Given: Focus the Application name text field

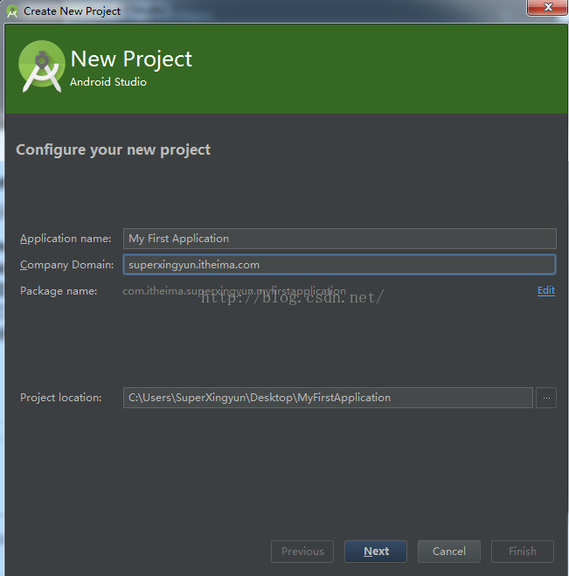Looking at the screenshot, I should click(x=339, y=239).
